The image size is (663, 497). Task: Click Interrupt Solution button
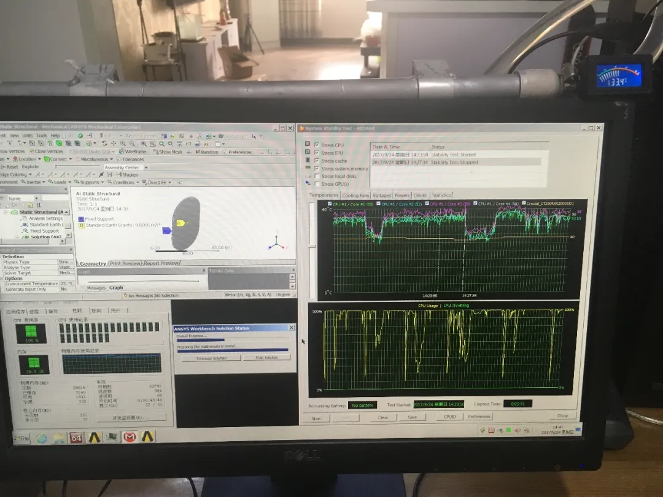[211, 358]
